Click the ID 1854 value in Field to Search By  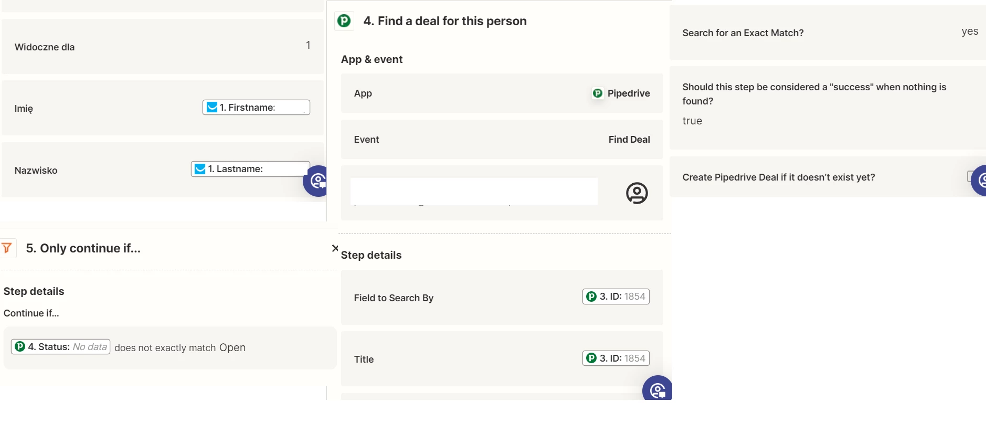click(616, 297)
